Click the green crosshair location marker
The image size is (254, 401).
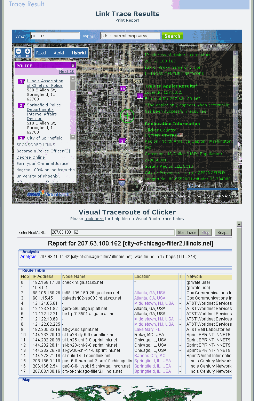click(127, 116)
